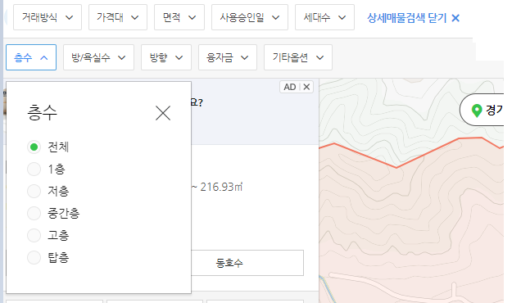Click the 216.93㎡ area text
Screen dimensions: 521x303
coord(221,187)
